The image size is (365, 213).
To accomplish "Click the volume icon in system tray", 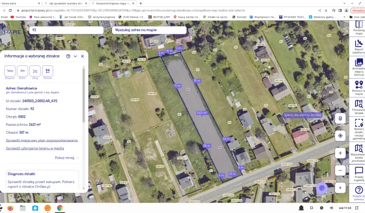I will click(332, 208).
